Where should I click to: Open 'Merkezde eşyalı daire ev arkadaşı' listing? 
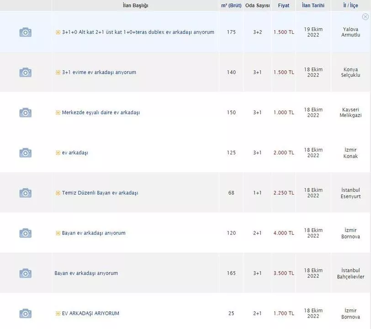(x=101, y=112)
